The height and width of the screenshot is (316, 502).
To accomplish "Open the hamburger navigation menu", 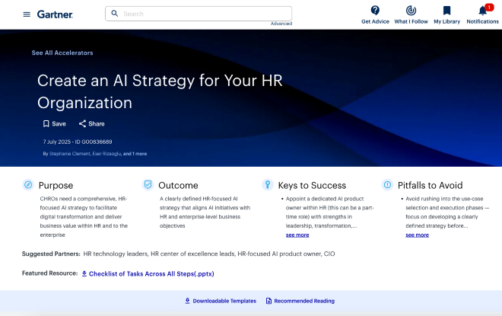I will click(27, 14).
